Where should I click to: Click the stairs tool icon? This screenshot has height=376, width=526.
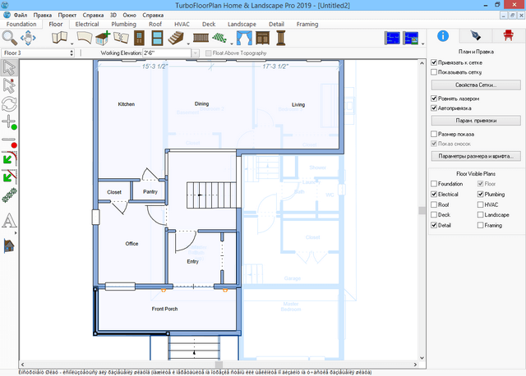pyautogui.click(x=174, y=38)
